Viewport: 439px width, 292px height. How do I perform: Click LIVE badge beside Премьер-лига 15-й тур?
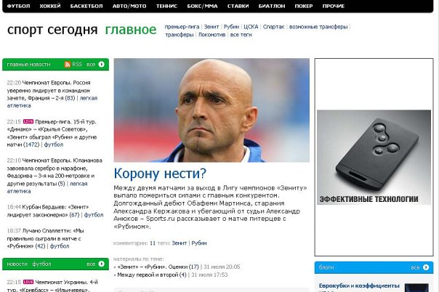coord(28,121)
